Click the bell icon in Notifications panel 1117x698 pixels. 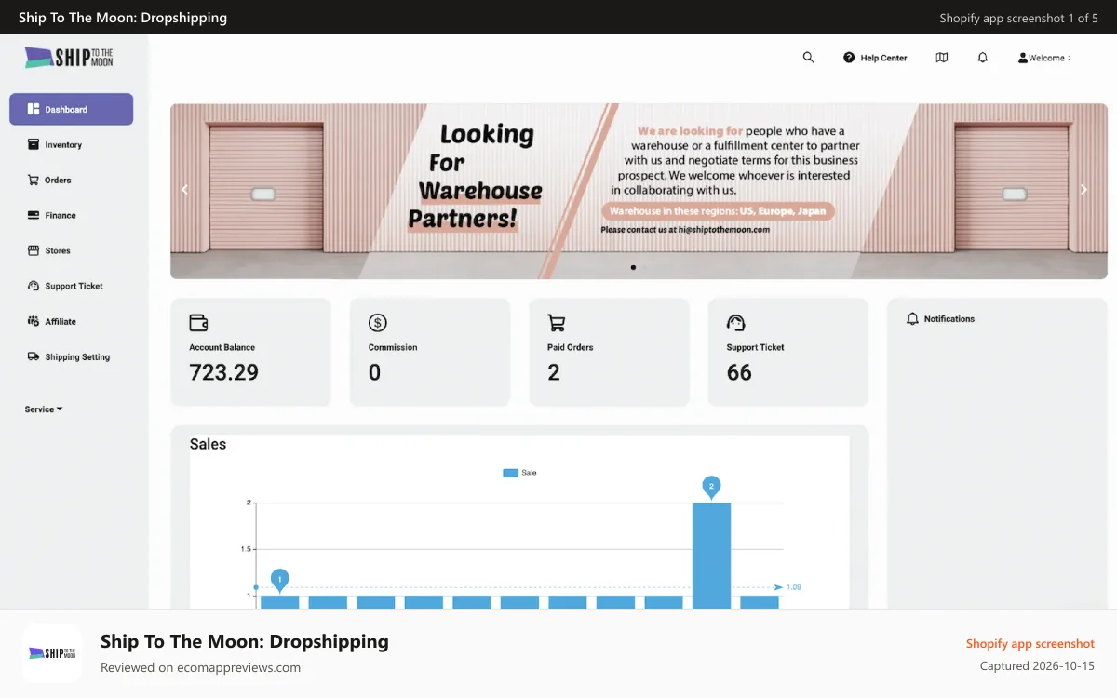coord(912,318)
